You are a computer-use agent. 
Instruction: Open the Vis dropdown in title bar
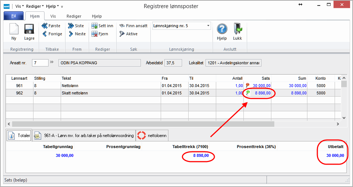20,6
